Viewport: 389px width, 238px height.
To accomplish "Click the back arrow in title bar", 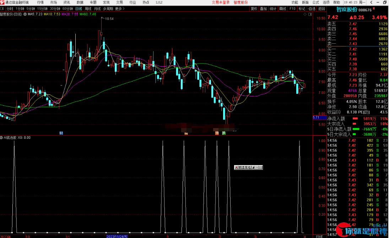I will pos(371,2).
